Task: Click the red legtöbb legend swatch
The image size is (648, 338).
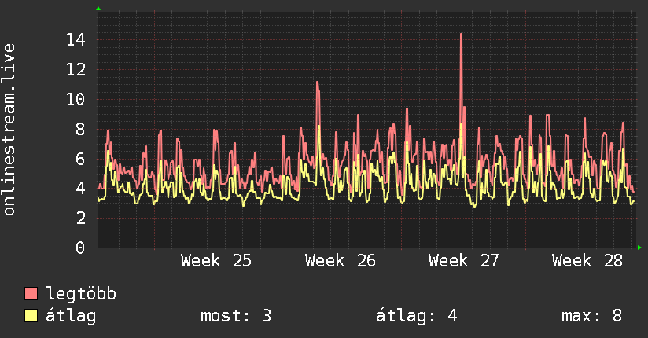Action: [x=31, y=293]
